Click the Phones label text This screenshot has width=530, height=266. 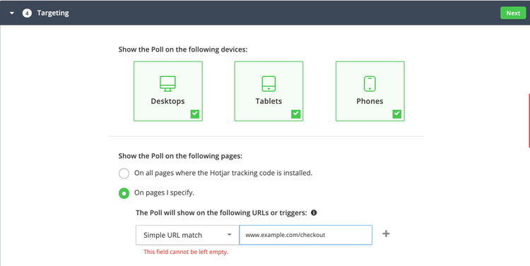pyautogui.click(x=370, y=102)
